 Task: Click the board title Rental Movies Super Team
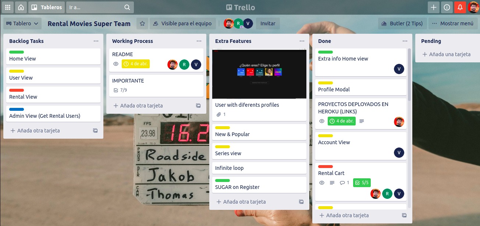click(89, 23)
